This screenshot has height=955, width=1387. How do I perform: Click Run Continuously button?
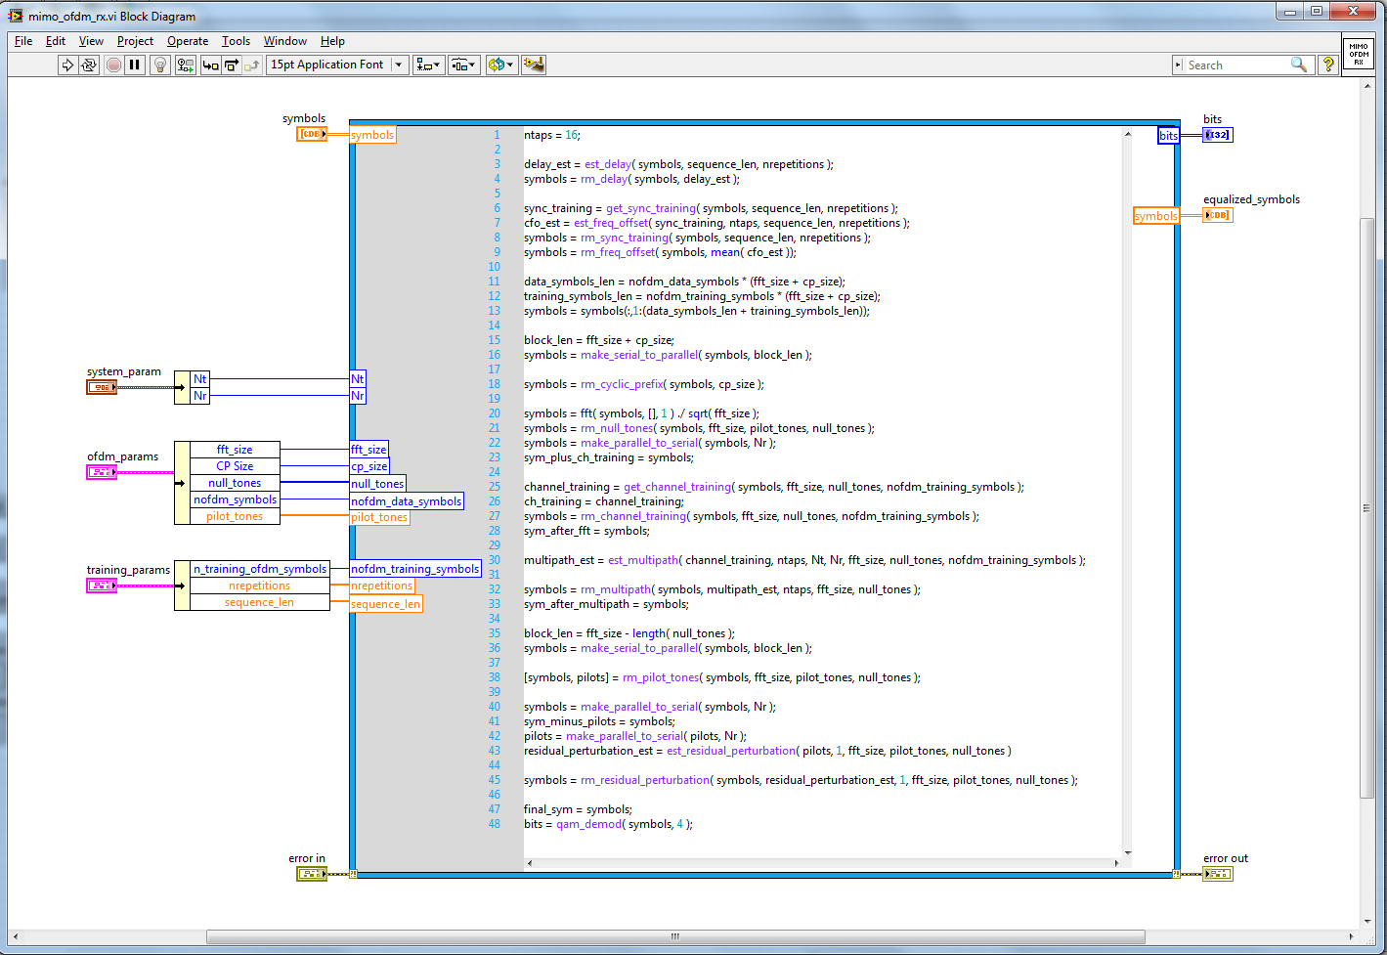[89, 65]
